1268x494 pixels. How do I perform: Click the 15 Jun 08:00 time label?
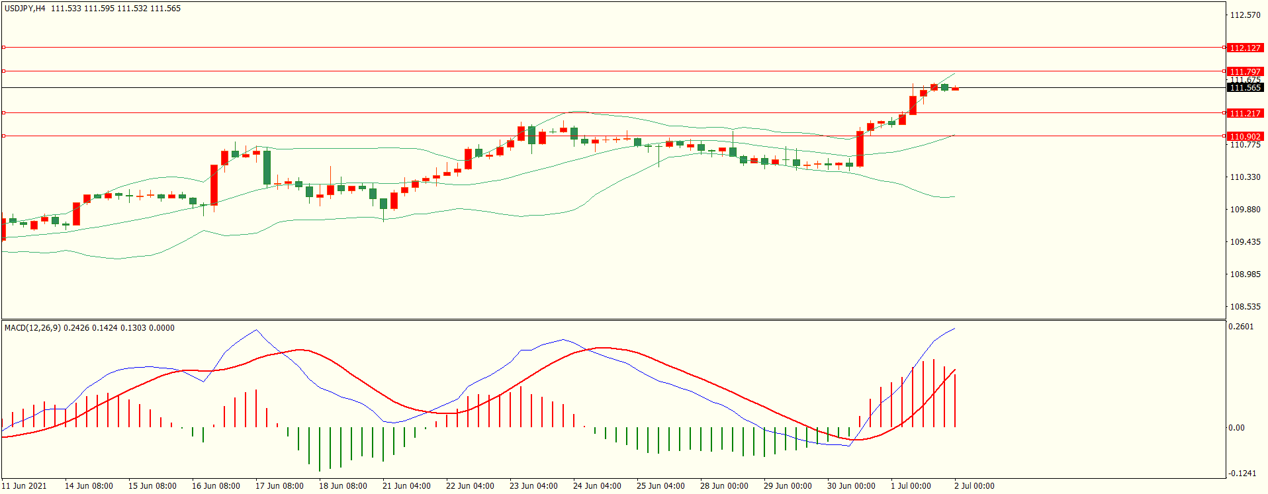point(152,486)
